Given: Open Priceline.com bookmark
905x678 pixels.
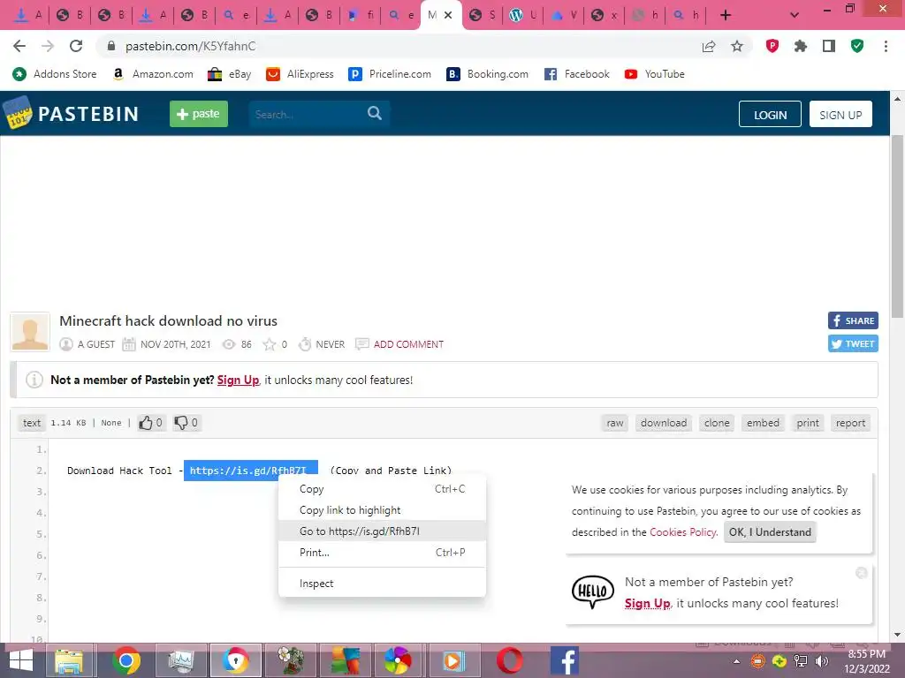Looking at the screenshot, I should [390, 74].
